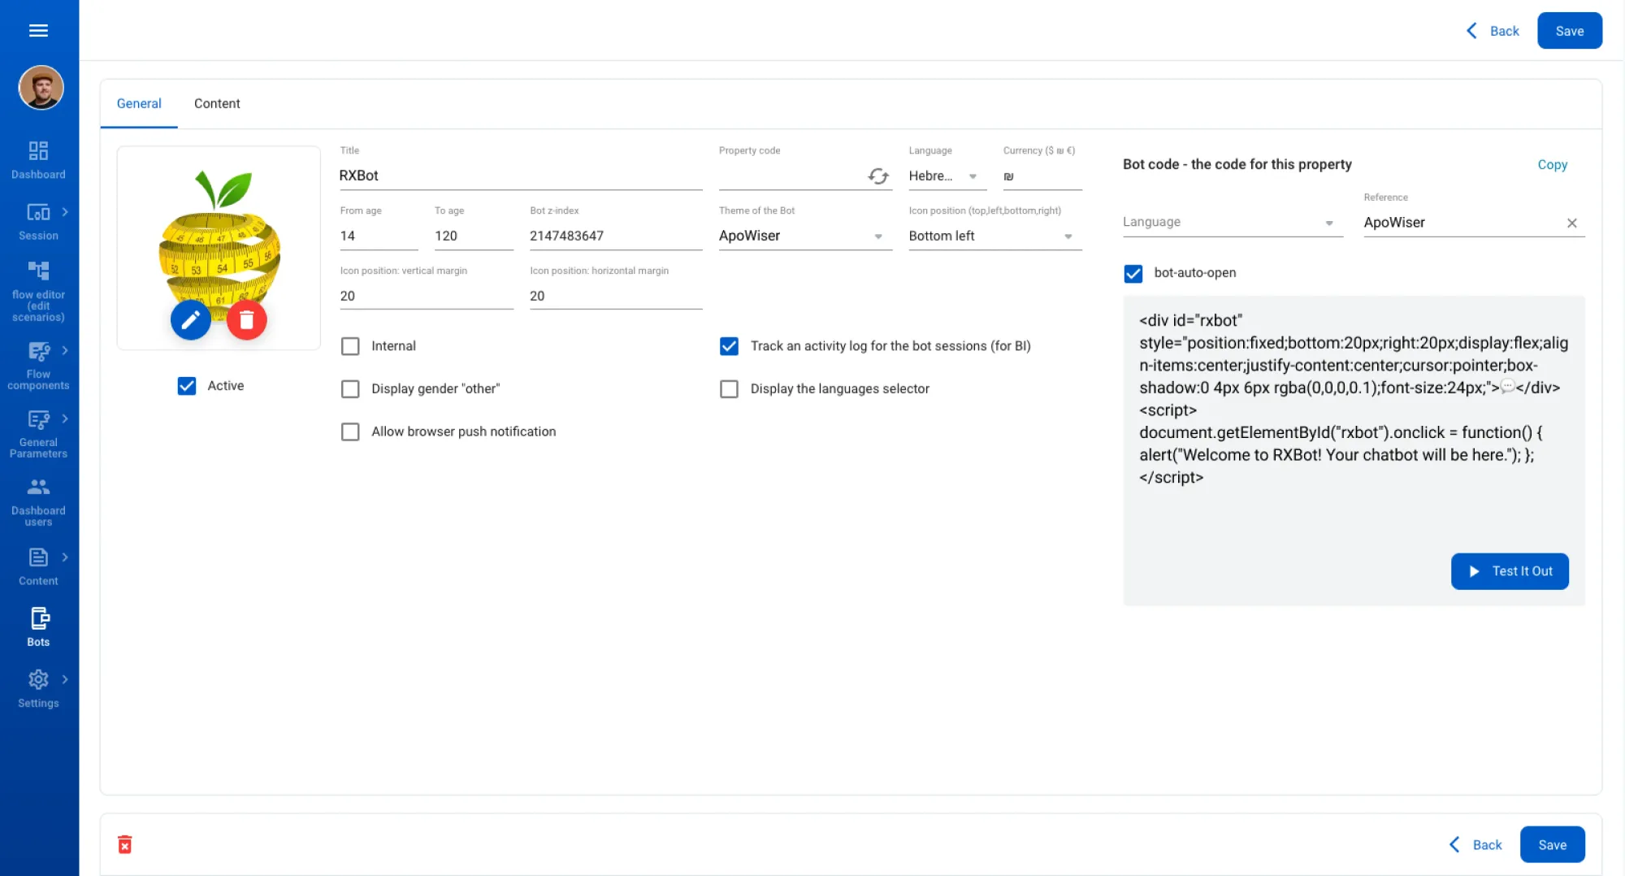Click the bottom Save button
Screen dimensions: 1625x876
point(1552,844)
